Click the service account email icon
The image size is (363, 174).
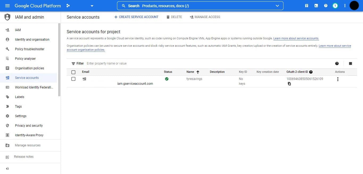pyautogui.click(x=84, y=79)
